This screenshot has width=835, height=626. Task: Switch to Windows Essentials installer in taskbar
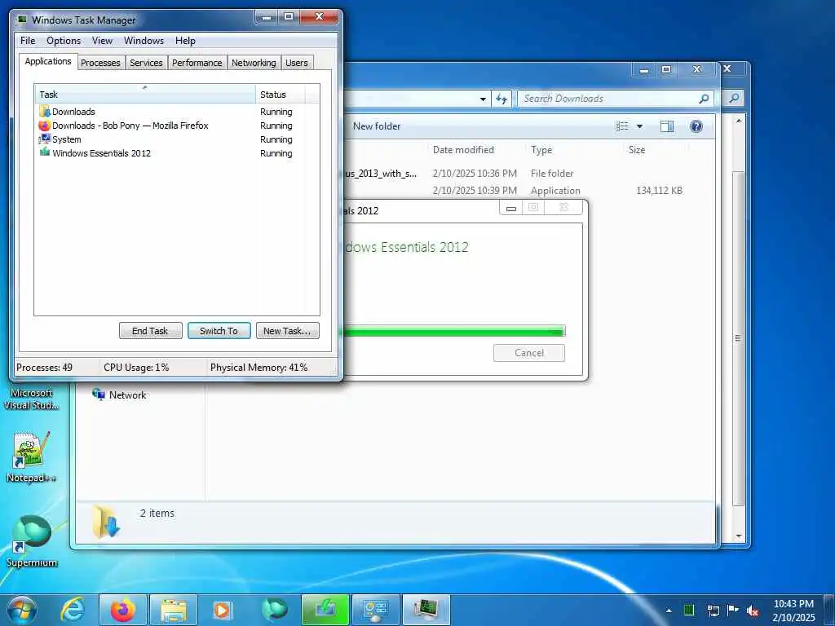tap(325, 610)
